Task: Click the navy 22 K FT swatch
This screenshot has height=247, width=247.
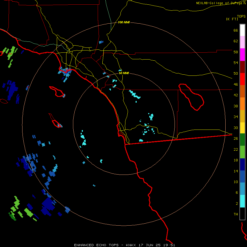Action: 242,164
